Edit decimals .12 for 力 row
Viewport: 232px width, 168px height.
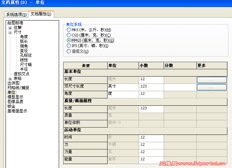coord(151,145)
